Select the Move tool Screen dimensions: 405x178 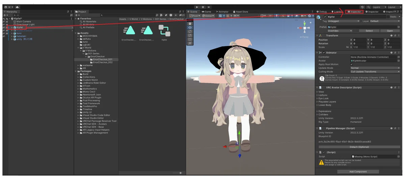190,27
